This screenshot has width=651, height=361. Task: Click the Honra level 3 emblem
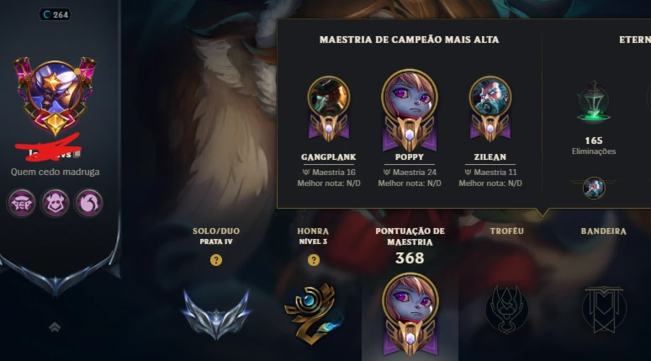[x=314, y=315]
